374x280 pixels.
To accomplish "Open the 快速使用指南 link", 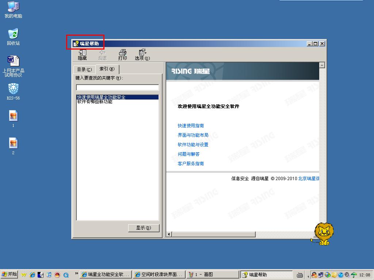I will tap(191, 126).
